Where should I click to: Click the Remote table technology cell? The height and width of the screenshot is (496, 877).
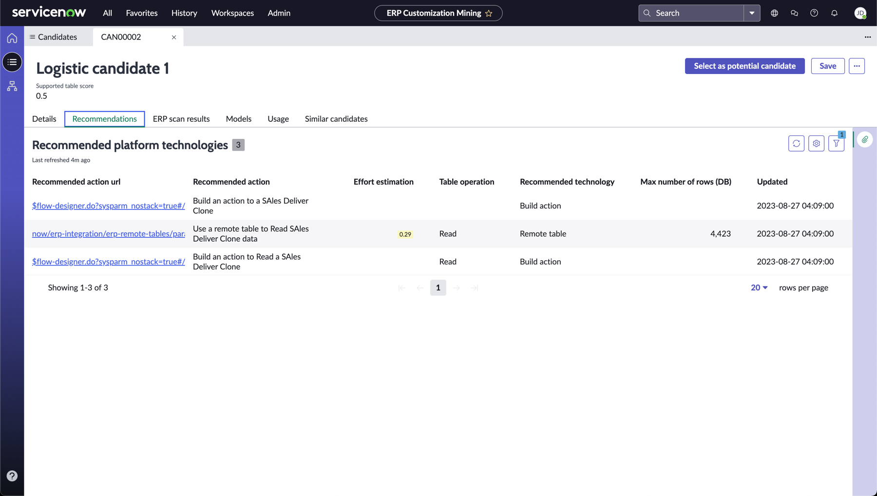click(x=543, y=233)
